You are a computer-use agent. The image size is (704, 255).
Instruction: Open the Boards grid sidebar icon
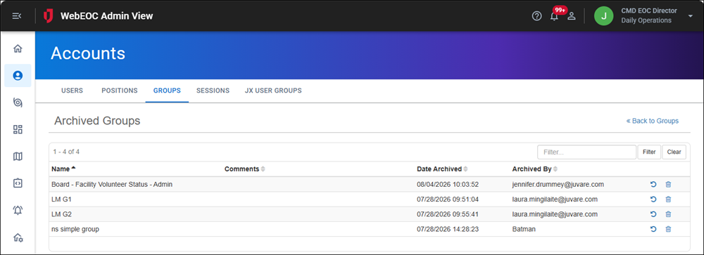tap(18, 129)
